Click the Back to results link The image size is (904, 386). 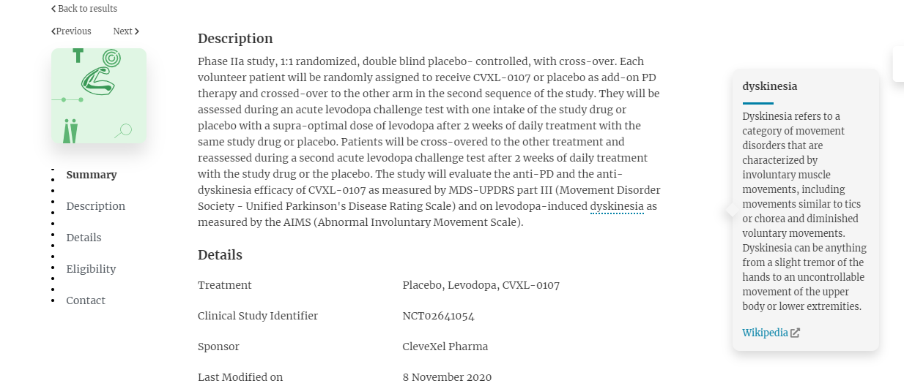coord(84,9)
